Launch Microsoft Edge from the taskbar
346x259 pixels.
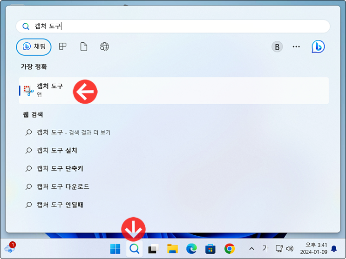191,249
